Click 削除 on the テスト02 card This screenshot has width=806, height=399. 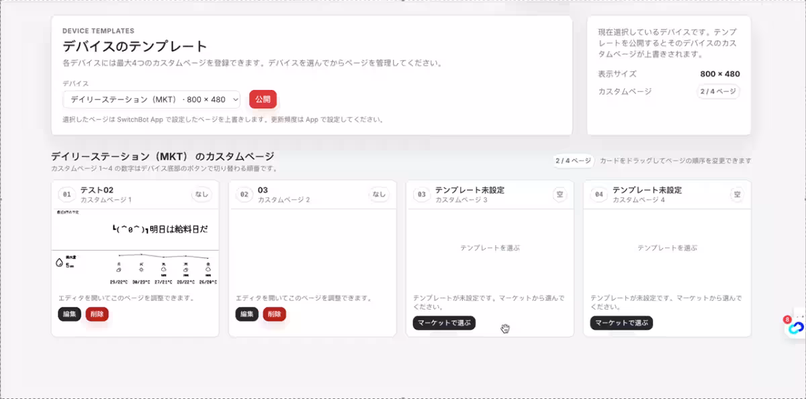(x=97, y=314)
